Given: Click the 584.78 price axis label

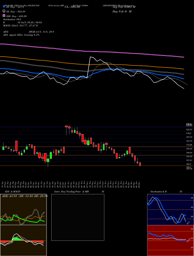Looking at the screenshot, I should pyautogui.click(x=189, y=141).
